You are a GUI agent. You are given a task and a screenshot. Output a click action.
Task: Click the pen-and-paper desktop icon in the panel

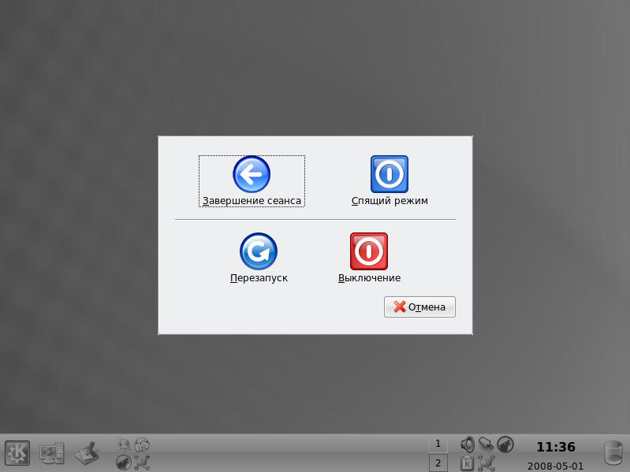pyautogui.click(x=88, y=453)
